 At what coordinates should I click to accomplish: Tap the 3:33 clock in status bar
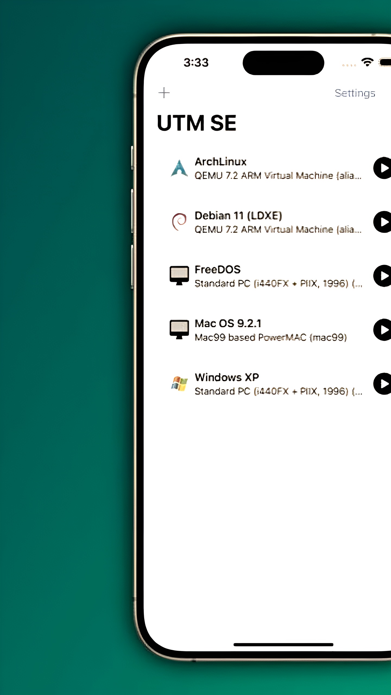point(196,63)
